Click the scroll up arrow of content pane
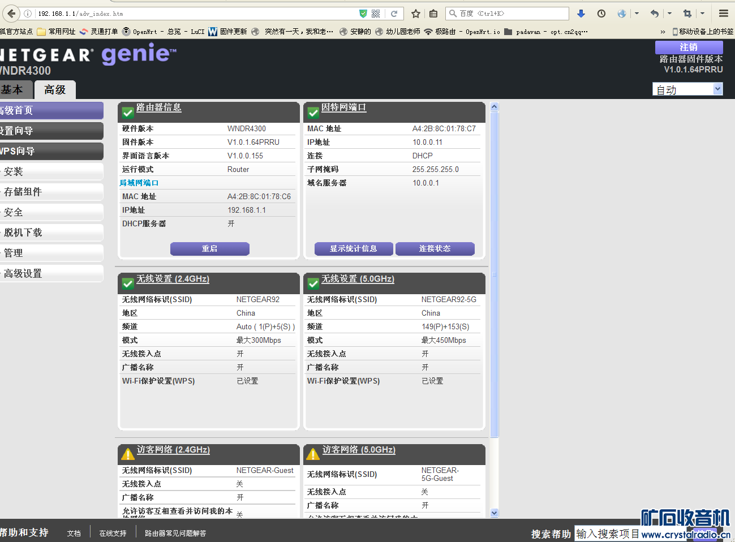The image size is (735, 542). pyautogui.click(x=495, y=106)
